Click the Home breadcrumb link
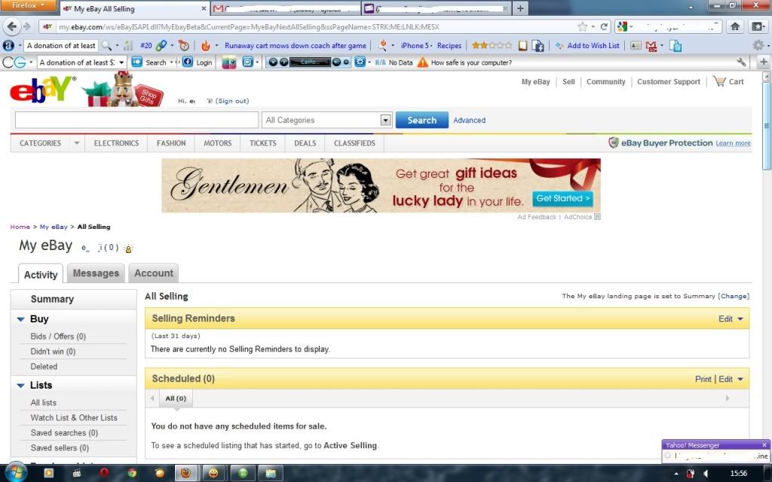Image resolution: width=772 pixels, height=482 pixels. pyautogui.click(x=20, y=227)
